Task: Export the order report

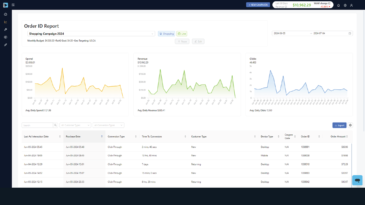Action: point(339,125)
